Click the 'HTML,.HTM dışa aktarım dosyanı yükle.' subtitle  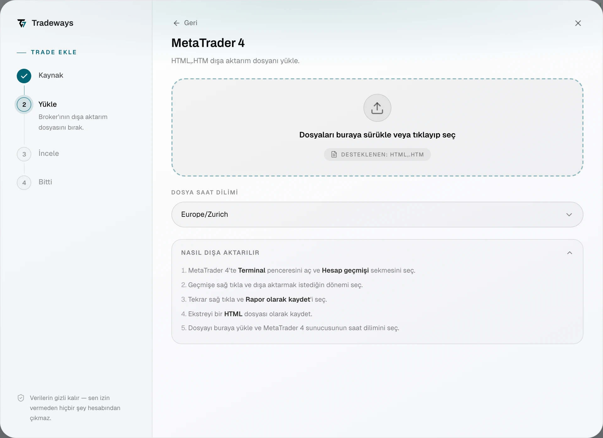(235, 61)
